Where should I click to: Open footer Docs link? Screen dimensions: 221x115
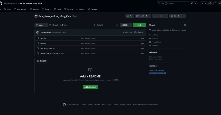(x=109, y=105)
